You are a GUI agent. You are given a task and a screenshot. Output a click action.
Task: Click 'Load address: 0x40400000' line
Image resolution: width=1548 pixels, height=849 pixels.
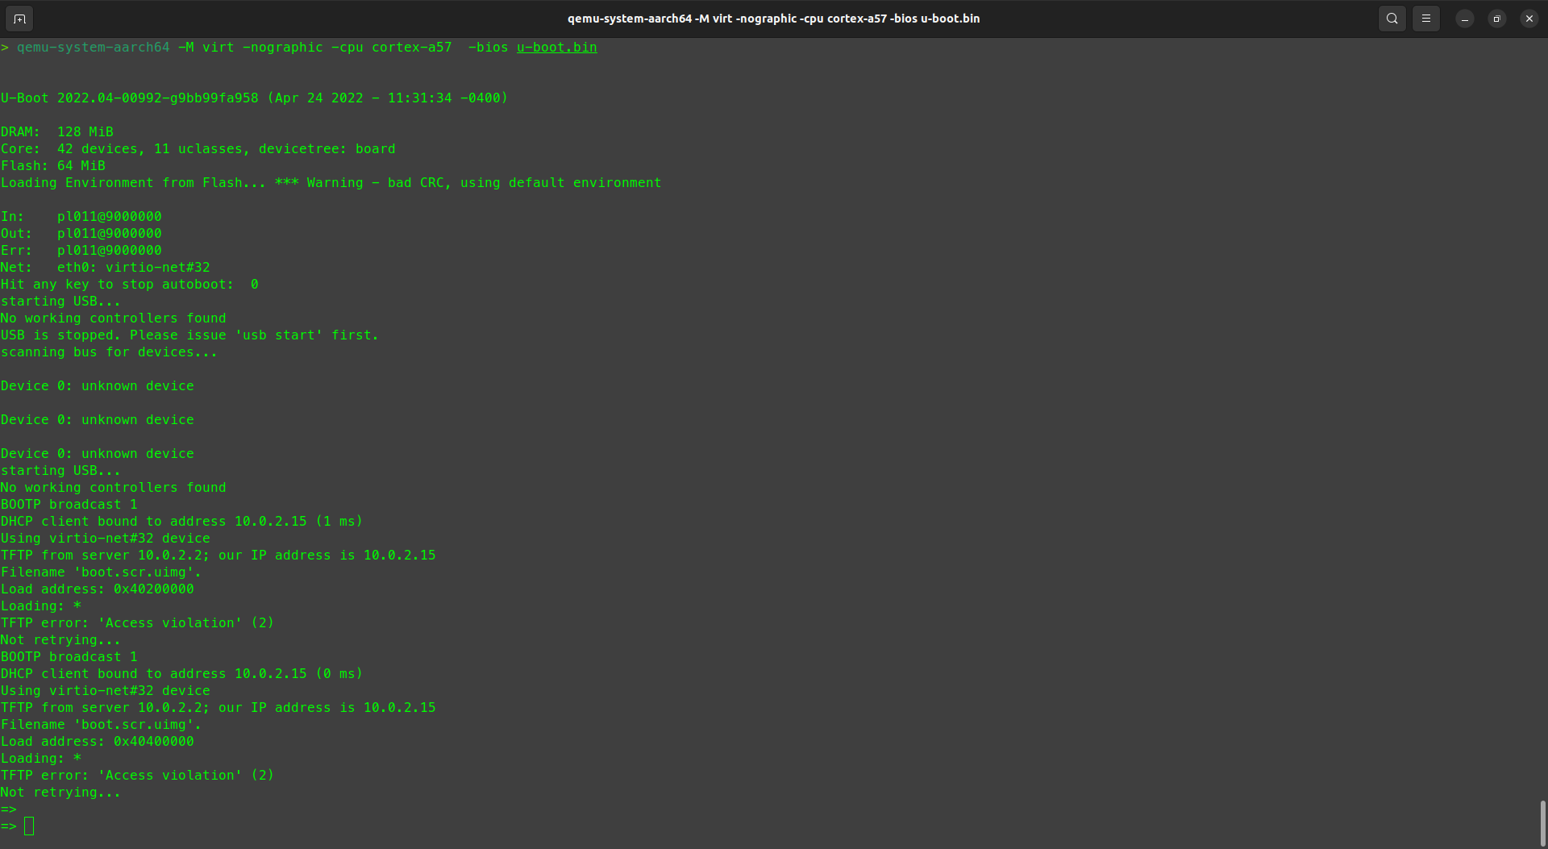[x=98, y=742]
